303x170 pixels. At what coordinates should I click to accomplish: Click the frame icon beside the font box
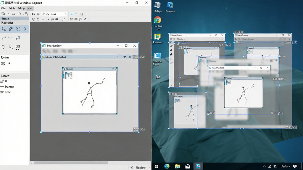[x=33, y=14]
